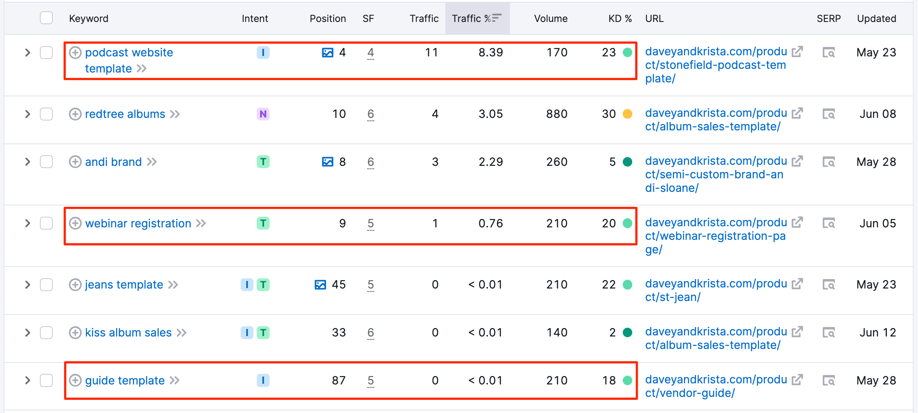Click image SERP feature icon for podcast website template
The image size is (918, 413).
(x=327, y=53)
